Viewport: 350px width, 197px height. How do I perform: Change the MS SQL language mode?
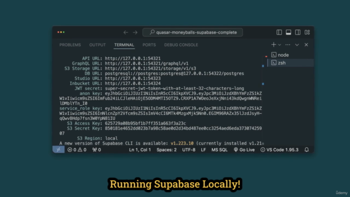[x=219, y=149]
